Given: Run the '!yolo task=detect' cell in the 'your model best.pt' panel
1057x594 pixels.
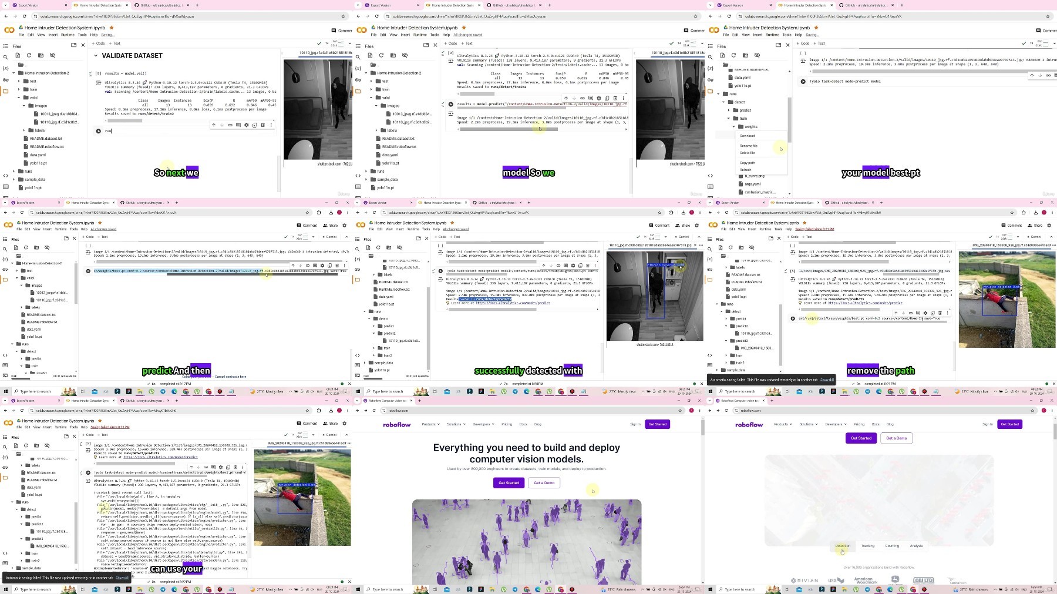Looking at the screenshot, I should [x=803, y=81].
